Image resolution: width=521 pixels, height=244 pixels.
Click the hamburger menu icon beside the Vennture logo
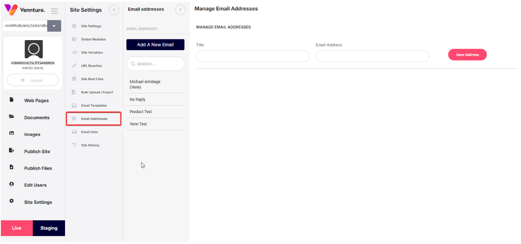click(x=54, y=11)
